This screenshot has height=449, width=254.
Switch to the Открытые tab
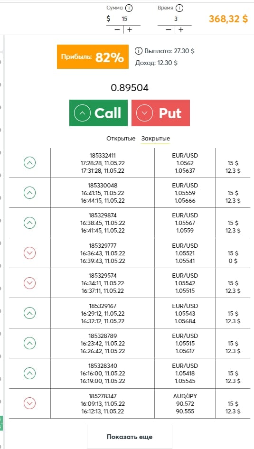121,138
